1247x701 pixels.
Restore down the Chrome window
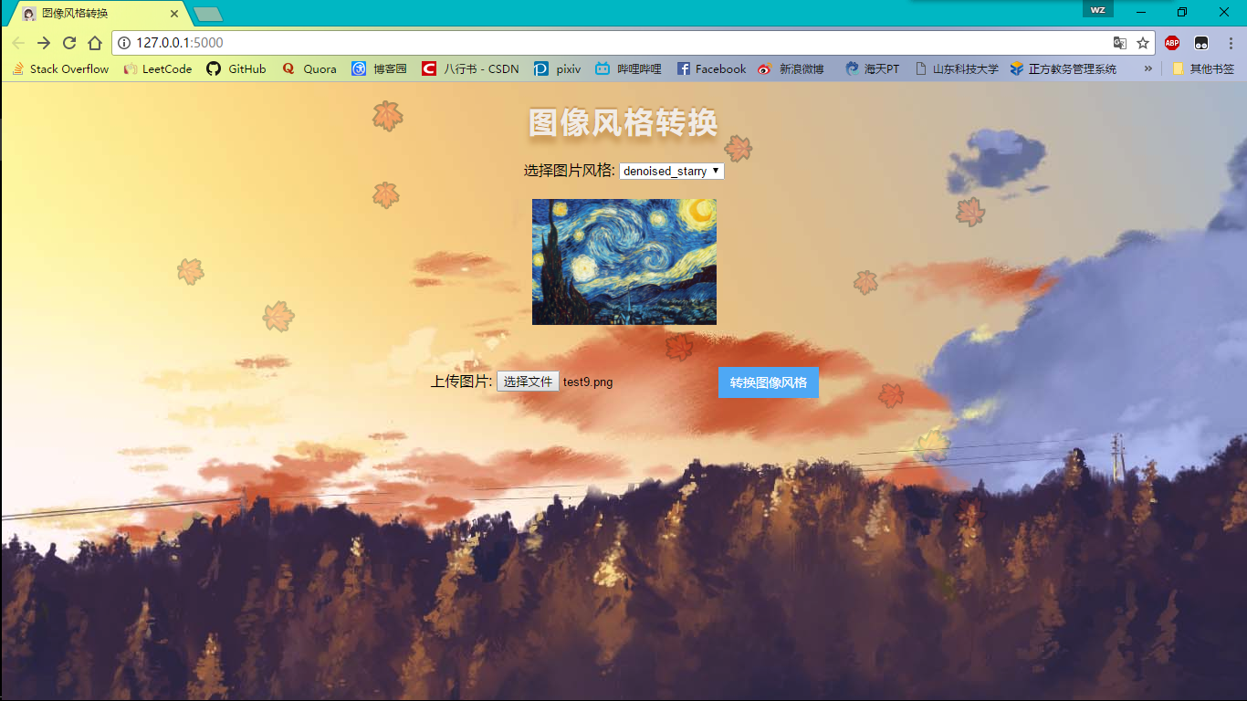(1182, 12)
